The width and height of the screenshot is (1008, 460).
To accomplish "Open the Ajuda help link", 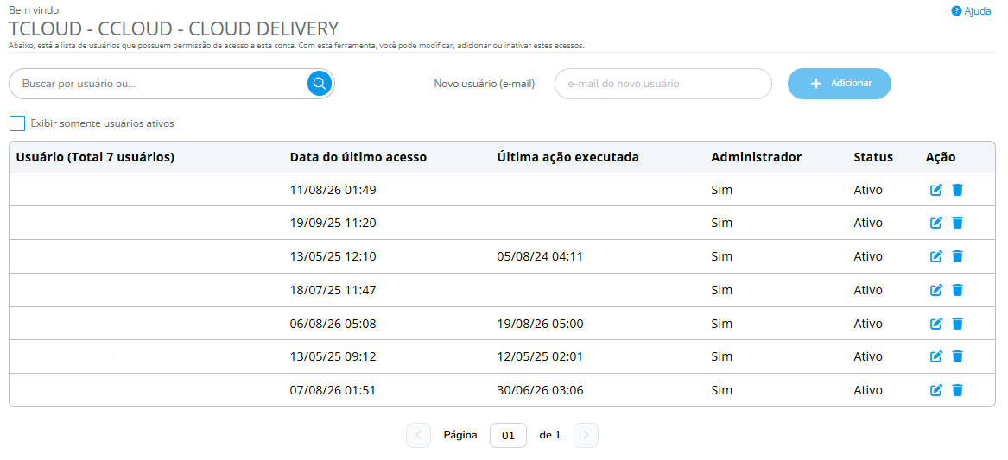I will (x=971, y=11).
